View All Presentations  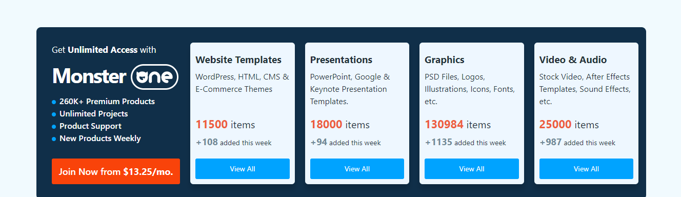coord(357,169)
